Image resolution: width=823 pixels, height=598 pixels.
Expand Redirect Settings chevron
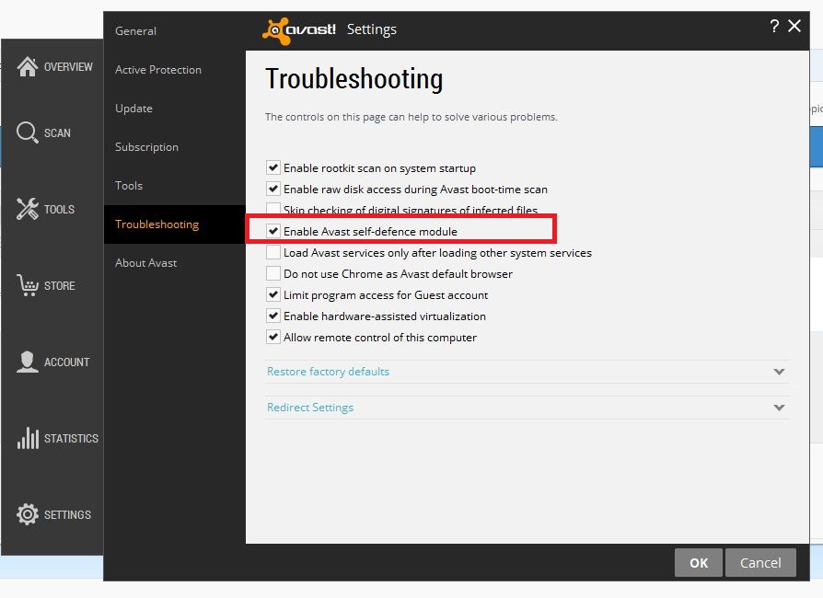coord(779,408)
